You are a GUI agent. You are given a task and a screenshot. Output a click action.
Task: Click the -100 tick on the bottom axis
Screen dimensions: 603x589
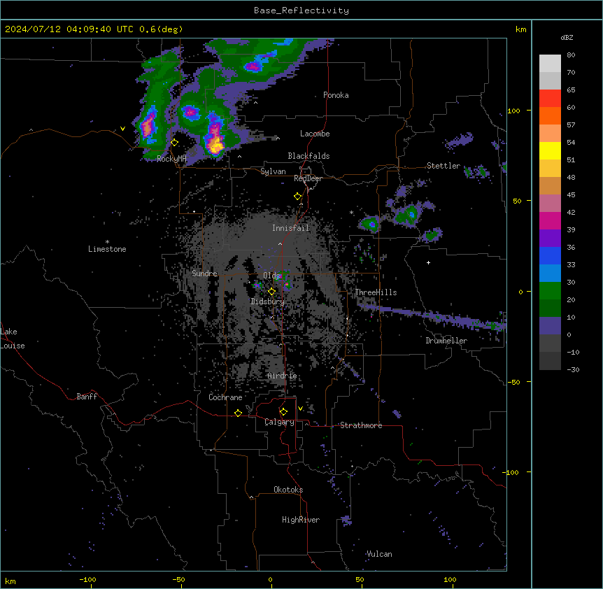[88, 580]
